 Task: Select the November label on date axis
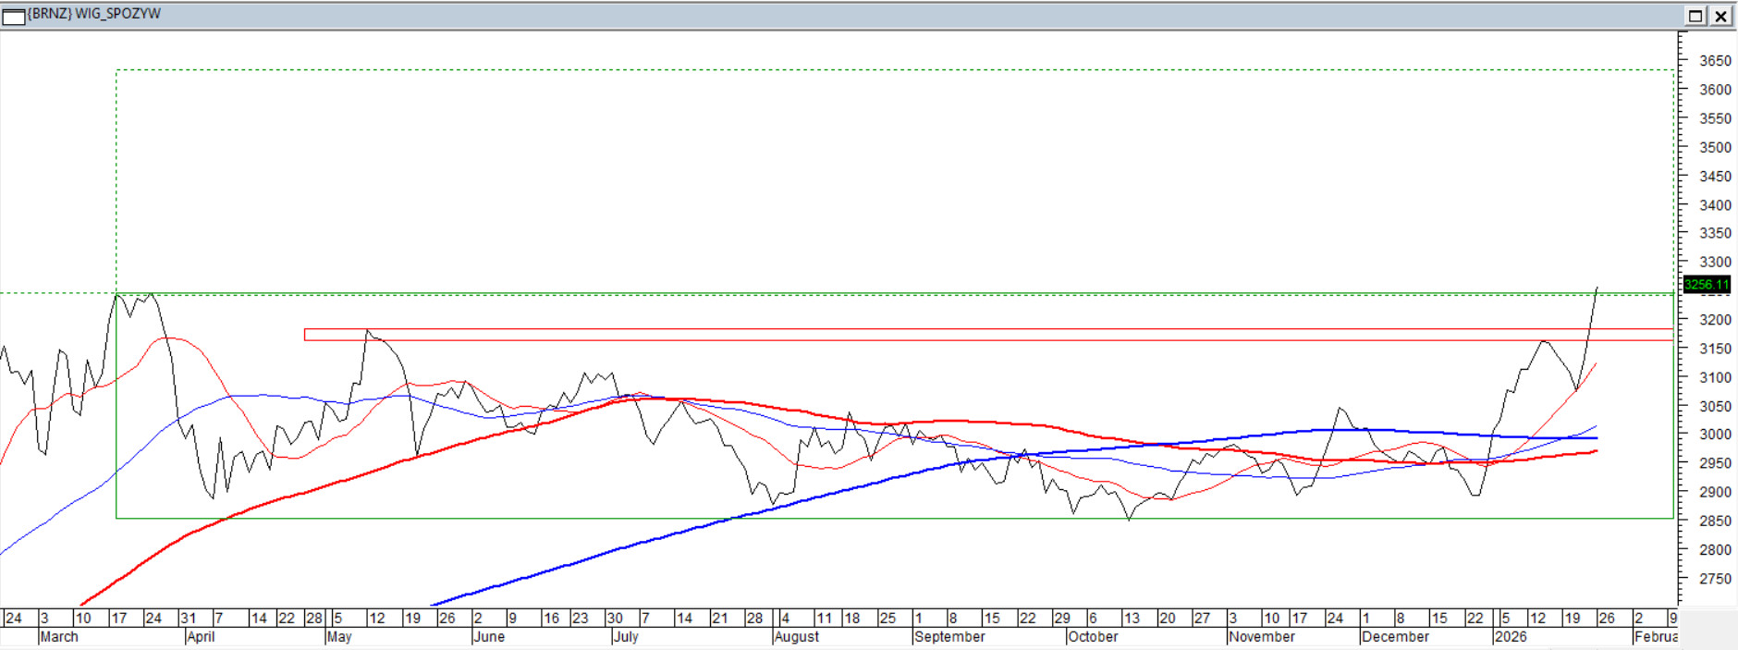click(1262, 637)
